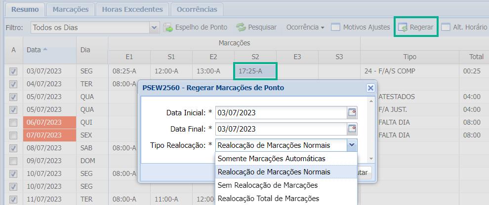
Task: Click the Dia column header
Action: pyautogui.click(x=92, y=50)
